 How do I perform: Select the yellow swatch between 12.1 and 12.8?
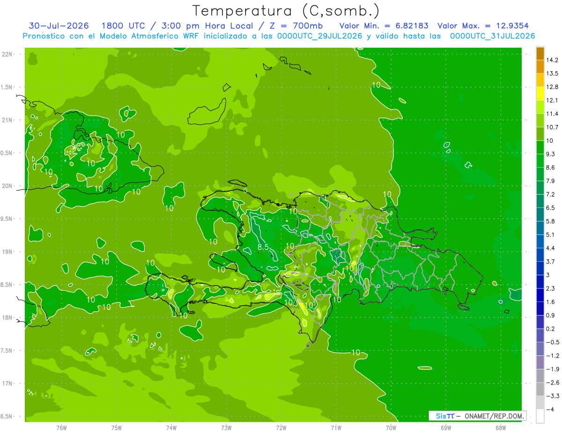[x=540, y=94]
